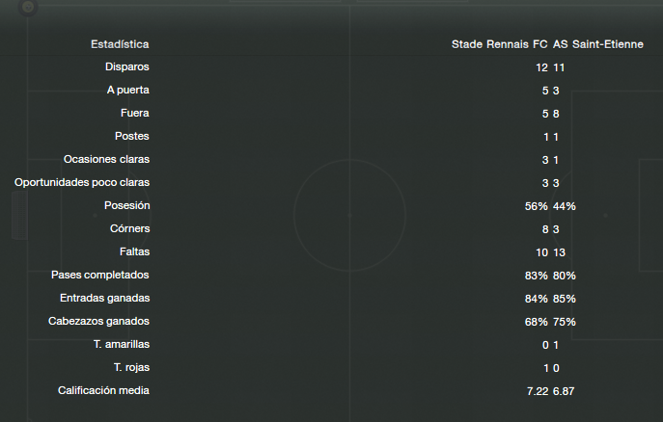The height and width of the screenshot is (422, 663).
Task: Click the 7.22 average rating value
Action: [x=538, y=391]
